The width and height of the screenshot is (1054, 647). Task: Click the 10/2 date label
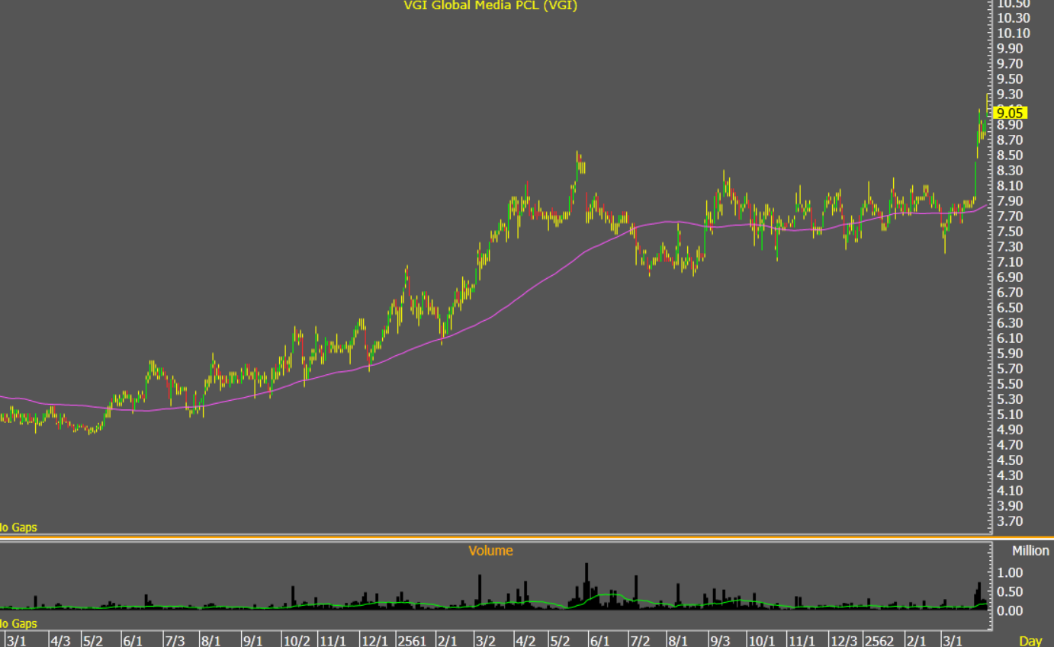[297, 641]
